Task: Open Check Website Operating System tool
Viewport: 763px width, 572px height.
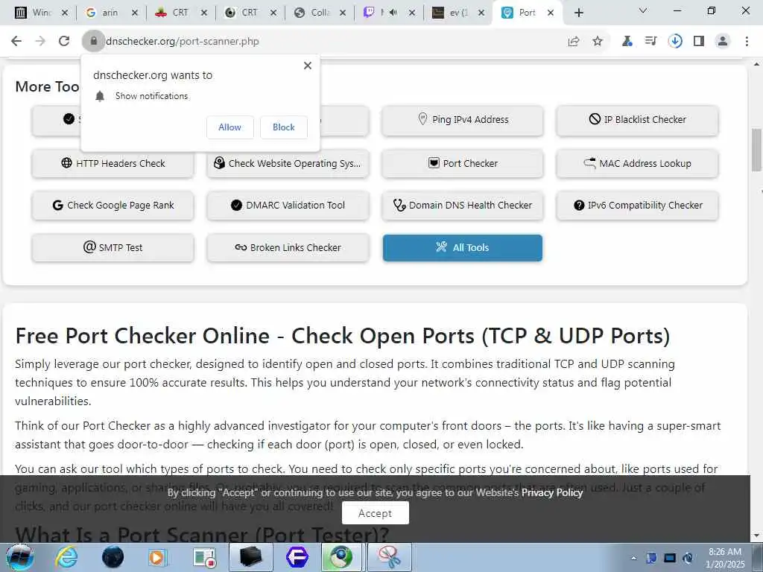Action: click(288, 163)
